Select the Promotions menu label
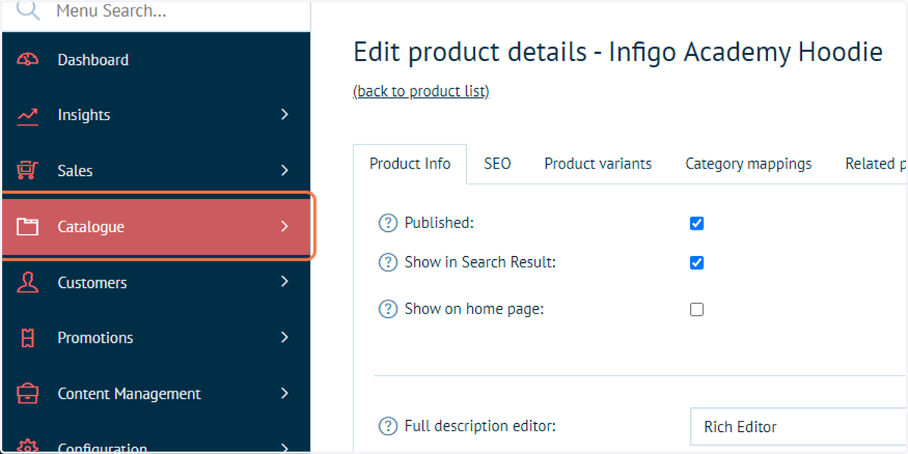The image size is (908, 454). (95, 338)
